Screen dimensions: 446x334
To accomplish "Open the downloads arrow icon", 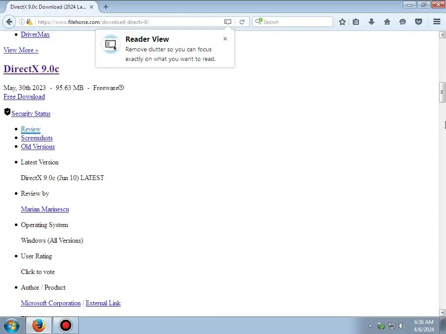I will [372, 22].
